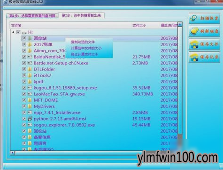The width and height of the screenshot is (223, 170).
Task: Switch to the 第2步 copy selected data tab
Action: [81, 15]
